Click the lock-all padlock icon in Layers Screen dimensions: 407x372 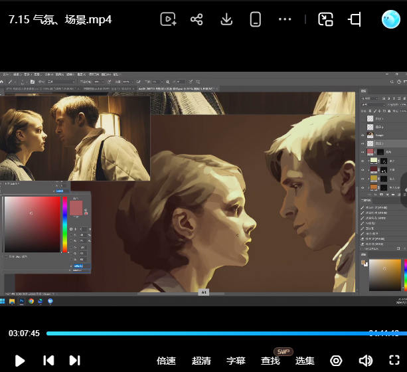tap(389, 111)
